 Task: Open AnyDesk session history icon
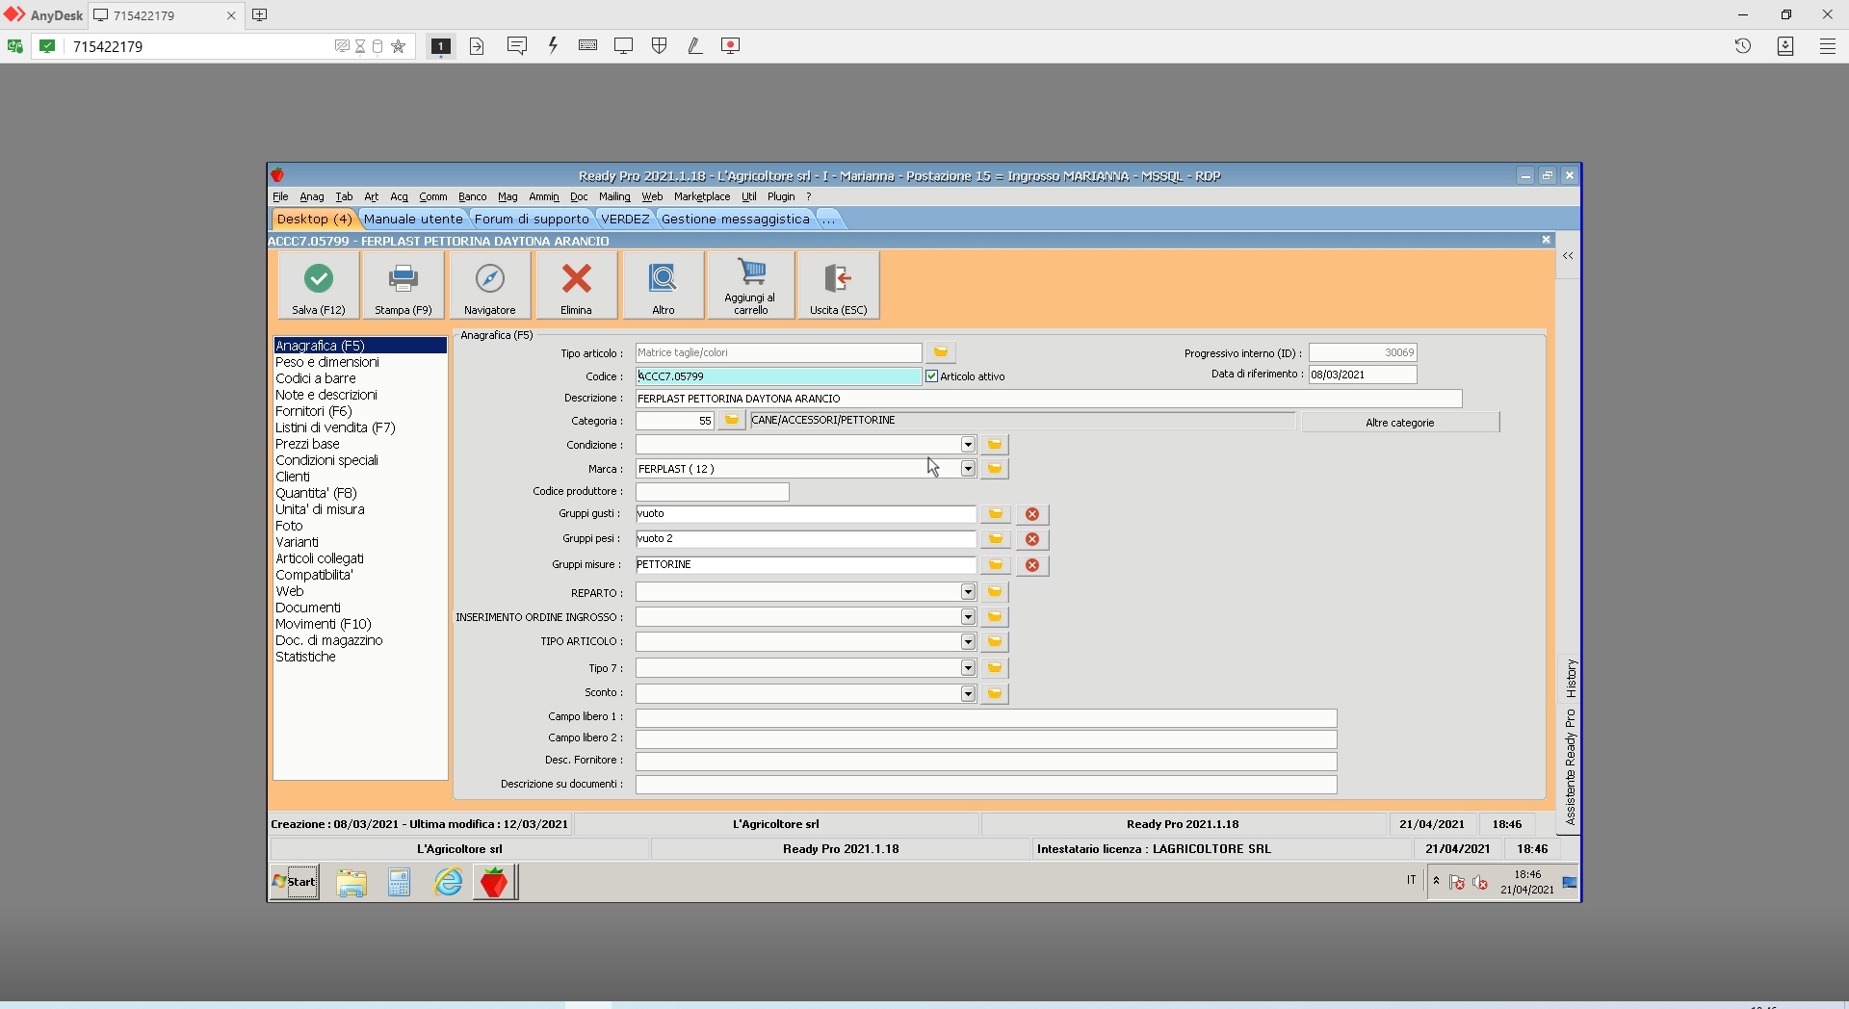pos(1743,45)
